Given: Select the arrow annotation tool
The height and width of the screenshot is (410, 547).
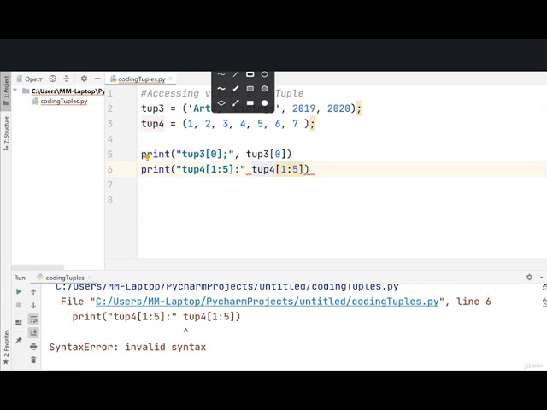Looking at the screenshot, I should [236, 103].
